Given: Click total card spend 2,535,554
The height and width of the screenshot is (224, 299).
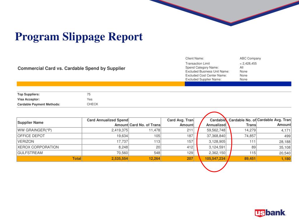Looking at the screenshot, I should (x=119, y=158).
